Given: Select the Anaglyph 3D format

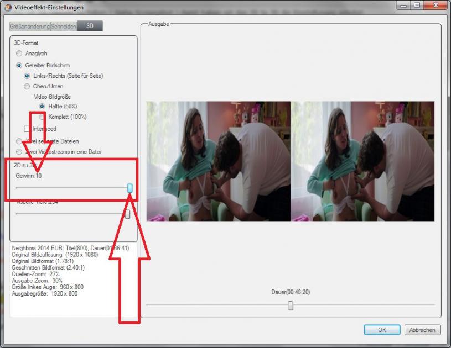Looking at the screenshot, I should point(19,54).
